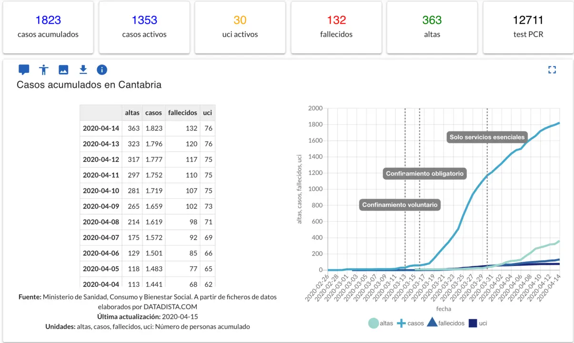This screenshot has height=343, width=574.
Task: Sort the table by the casos column
Action: coord(153,112)
